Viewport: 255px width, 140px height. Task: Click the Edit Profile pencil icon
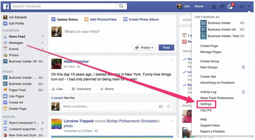[5, 24]
